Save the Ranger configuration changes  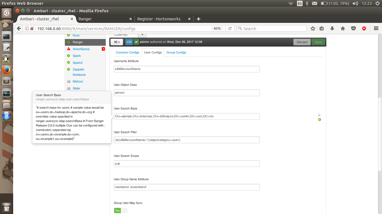pos(318,42)
